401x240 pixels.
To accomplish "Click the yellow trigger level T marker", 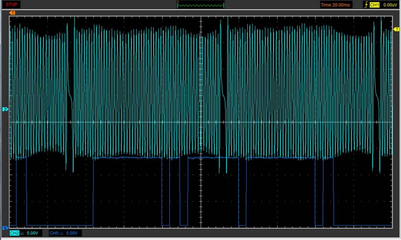I will [396, 30].
